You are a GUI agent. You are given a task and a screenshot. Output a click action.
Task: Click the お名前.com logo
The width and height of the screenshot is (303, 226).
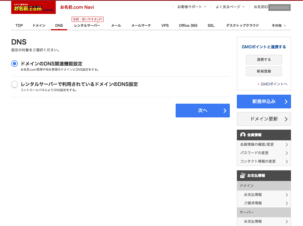point(33,7)
